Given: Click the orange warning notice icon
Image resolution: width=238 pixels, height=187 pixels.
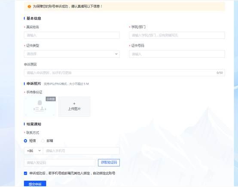Looking at the screenshot, I should [29, 6].
